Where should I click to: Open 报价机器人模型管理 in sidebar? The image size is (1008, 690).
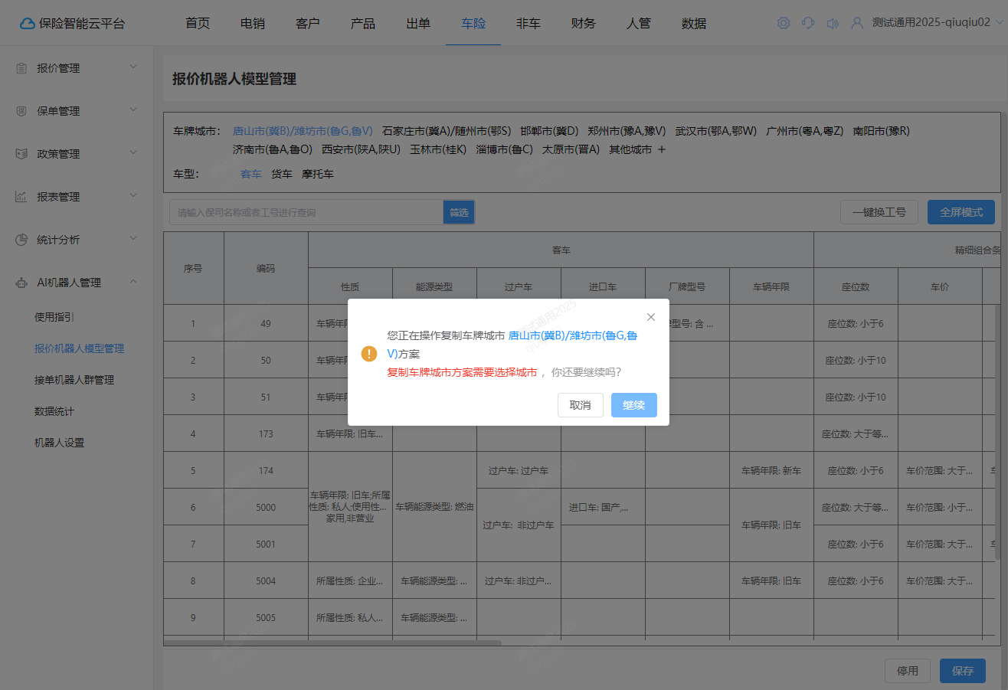click(79, 348)
